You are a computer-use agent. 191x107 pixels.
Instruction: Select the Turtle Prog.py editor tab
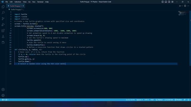[16, 6]
